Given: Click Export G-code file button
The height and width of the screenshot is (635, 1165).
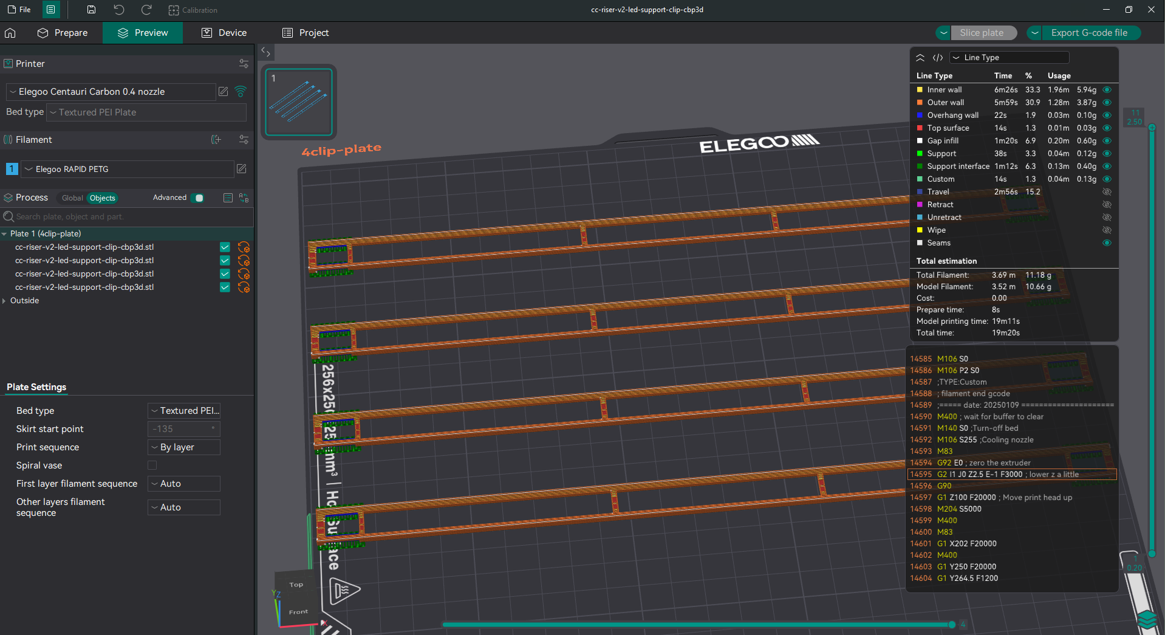Looking at the screenshot, I should point(1090,33).
